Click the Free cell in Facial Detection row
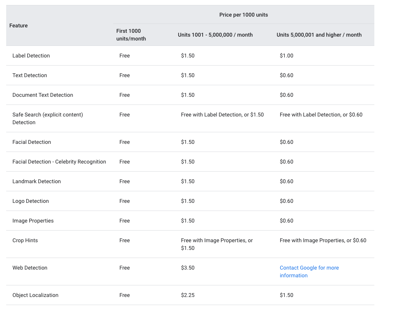 [125, 142]
